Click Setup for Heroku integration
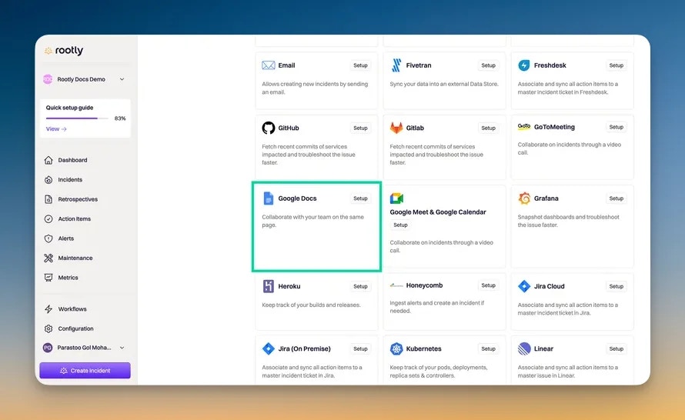The image size is (685, 420). [360, 286]
